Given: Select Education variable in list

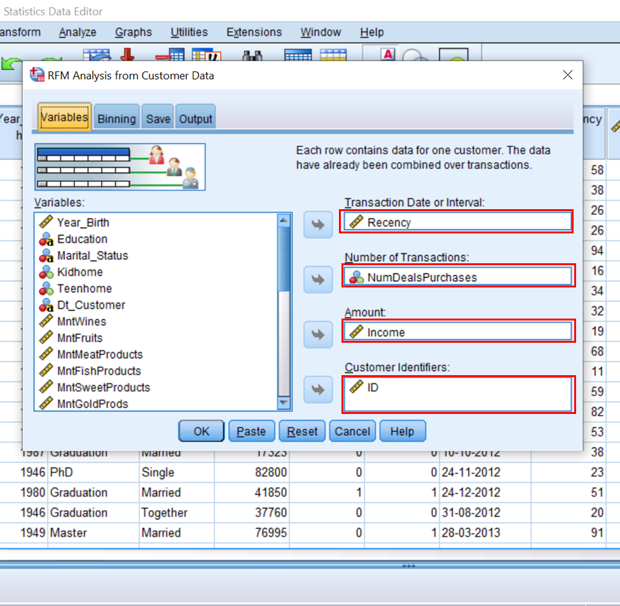Looking at the screenshot, I should click(82, 239).
